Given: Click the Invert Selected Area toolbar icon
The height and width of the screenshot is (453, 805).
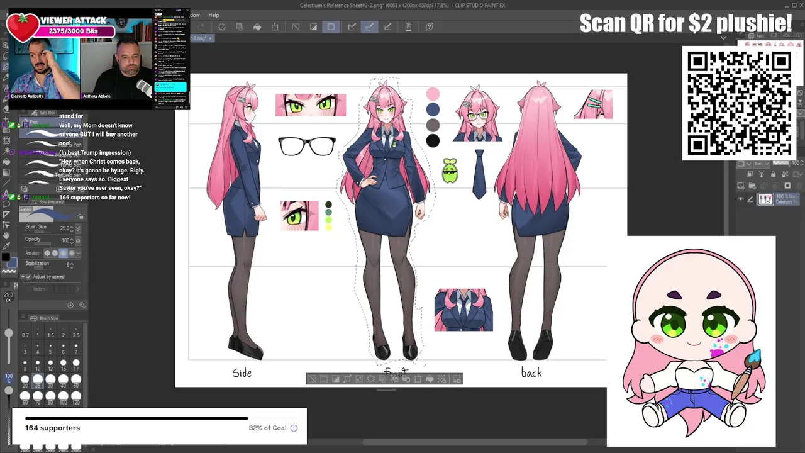Looking at the screenshot, I should click(313, 27).
